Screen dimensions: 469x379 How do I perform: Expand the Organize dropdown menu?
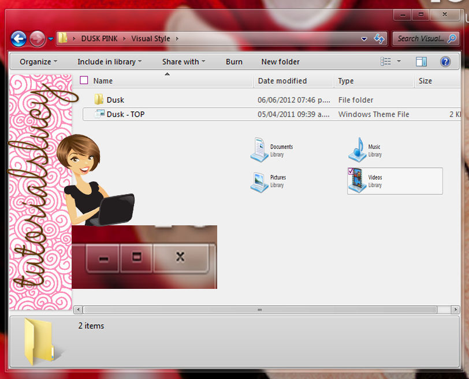tap(38, 62)
